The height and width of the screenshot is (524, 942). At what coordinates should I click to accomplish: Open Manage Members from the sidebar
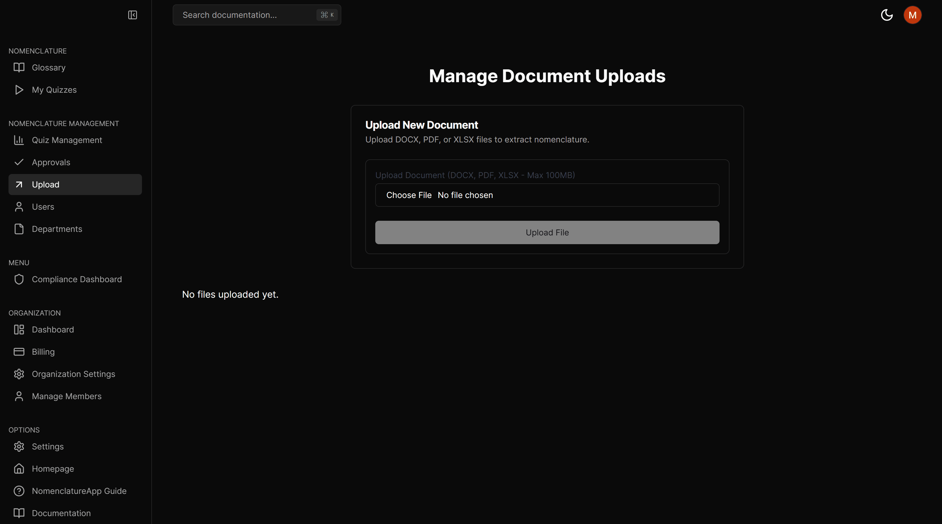tap(66, 396)
